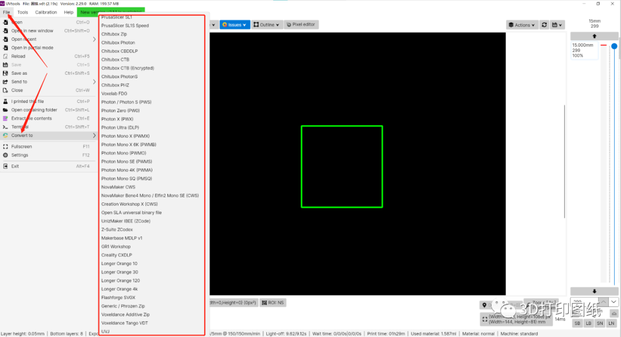
Task: Click the Close file icon
Action: (5, 90)
